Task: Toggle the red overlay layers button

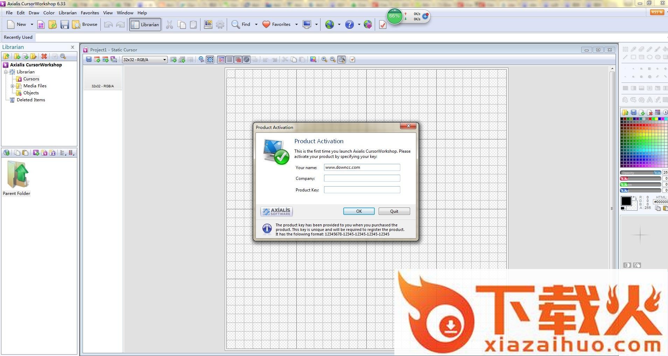Action: (x=238, y=60)
